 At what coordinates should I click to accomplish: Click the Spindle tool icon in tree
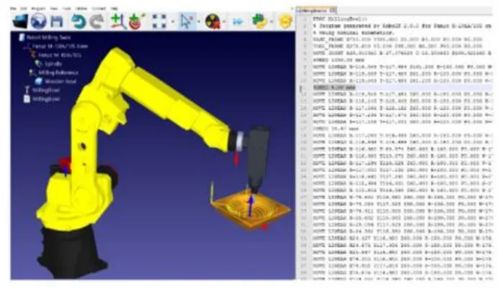pyautogui.click(x=39, y=64)
